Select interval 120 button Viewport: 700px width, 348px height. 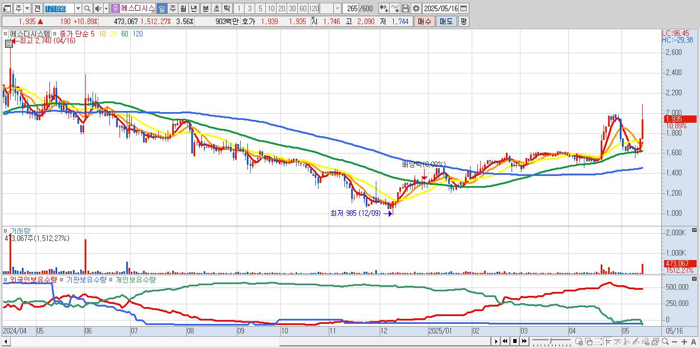[314, 9]
